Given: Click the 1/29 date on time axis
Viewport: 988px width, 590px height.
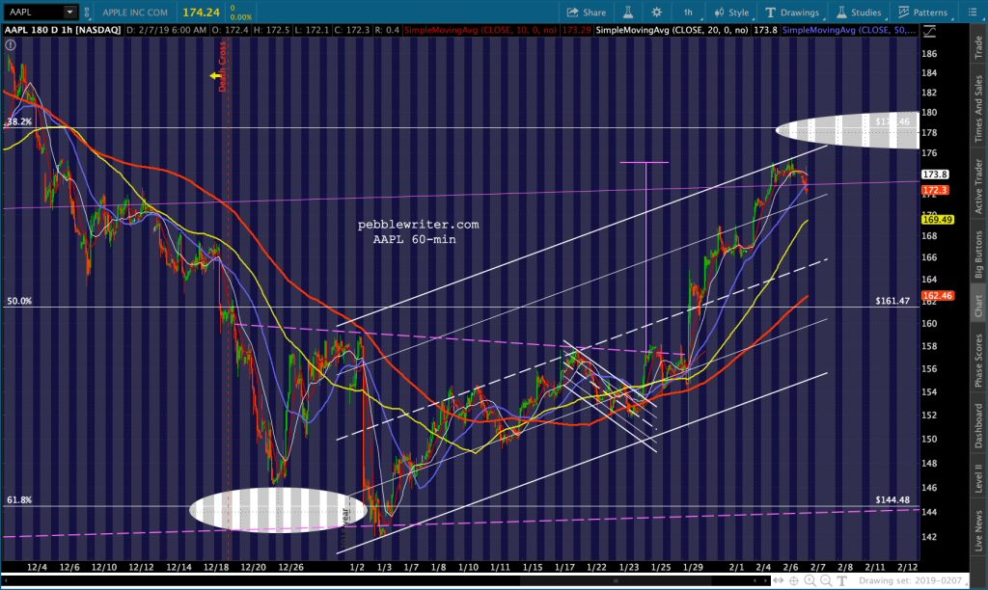Looking at the screenshot, I should [x=693, y=567].
